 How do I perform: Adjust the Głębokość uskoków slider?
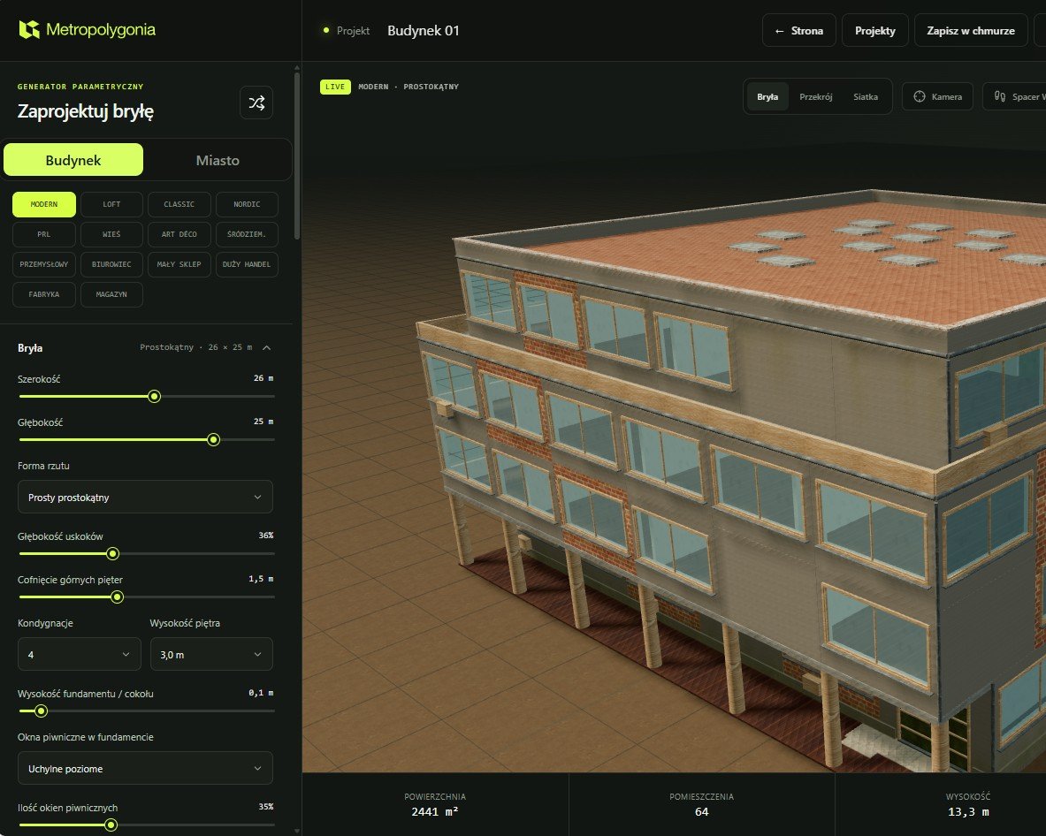pos(113,554)
